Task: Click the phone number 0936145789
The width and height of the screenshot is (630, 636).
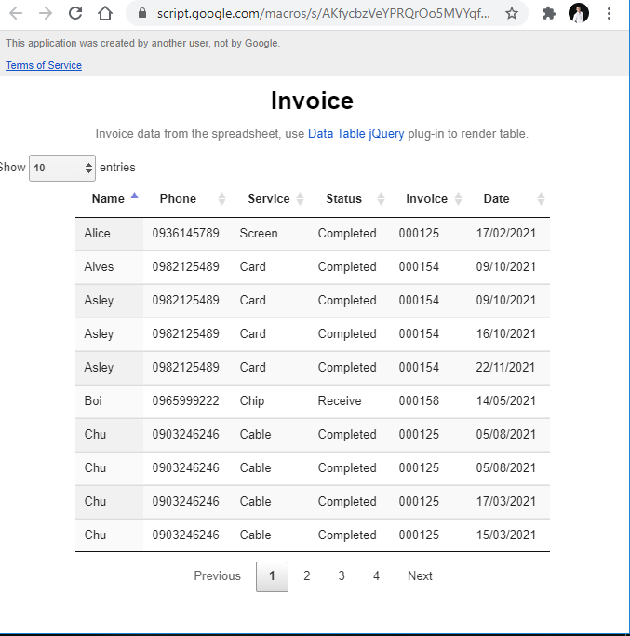Action: point(186,233)
